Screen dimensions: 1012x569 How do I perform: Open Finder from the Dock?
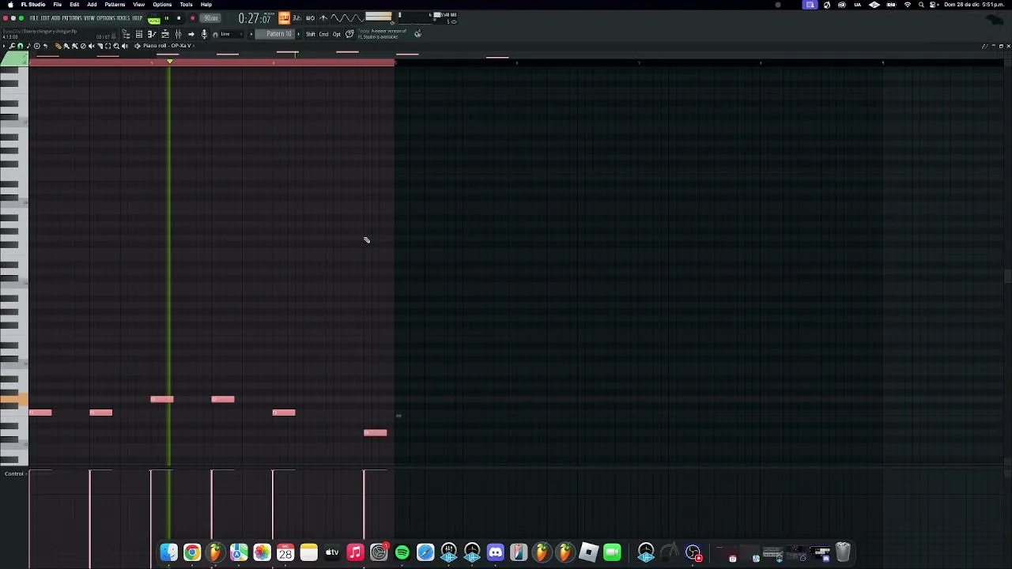(x=168, y=552)
